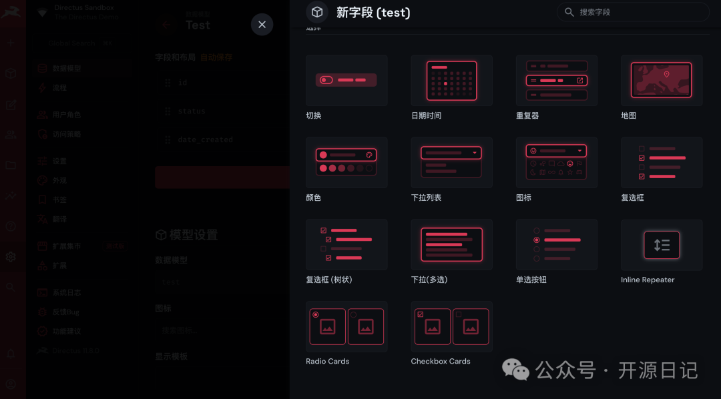721x399 pixels.
Task: Choose the Checkbox Cards field type
Action: click(x=451, y=326)
